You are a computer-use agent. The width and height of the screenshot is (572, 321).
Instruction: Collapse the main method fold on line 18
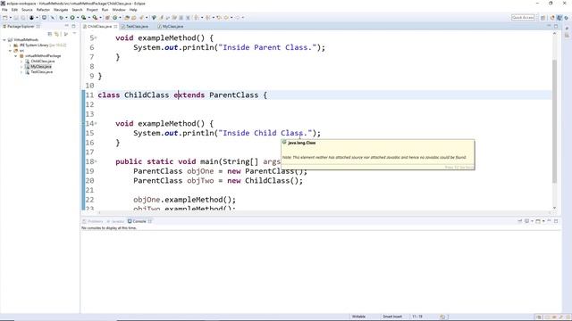pyautogui.click(x=96, y=161)
